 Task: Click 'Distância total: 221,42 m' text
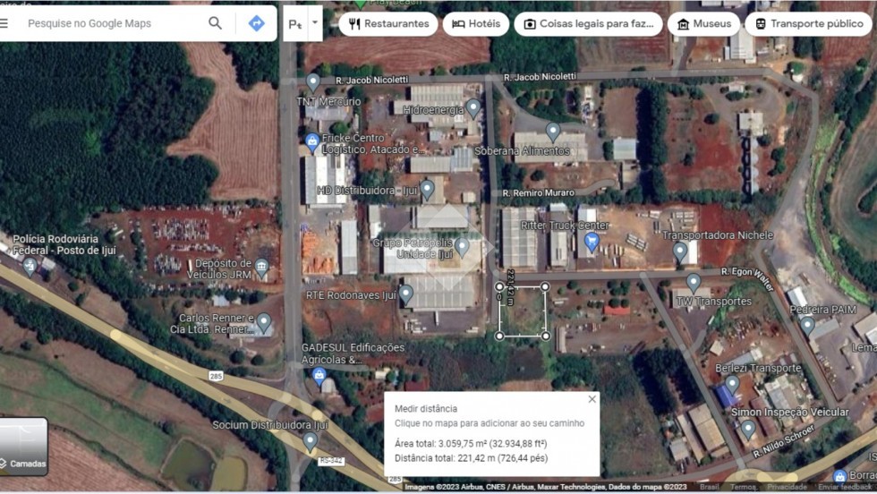coord(472,458)
